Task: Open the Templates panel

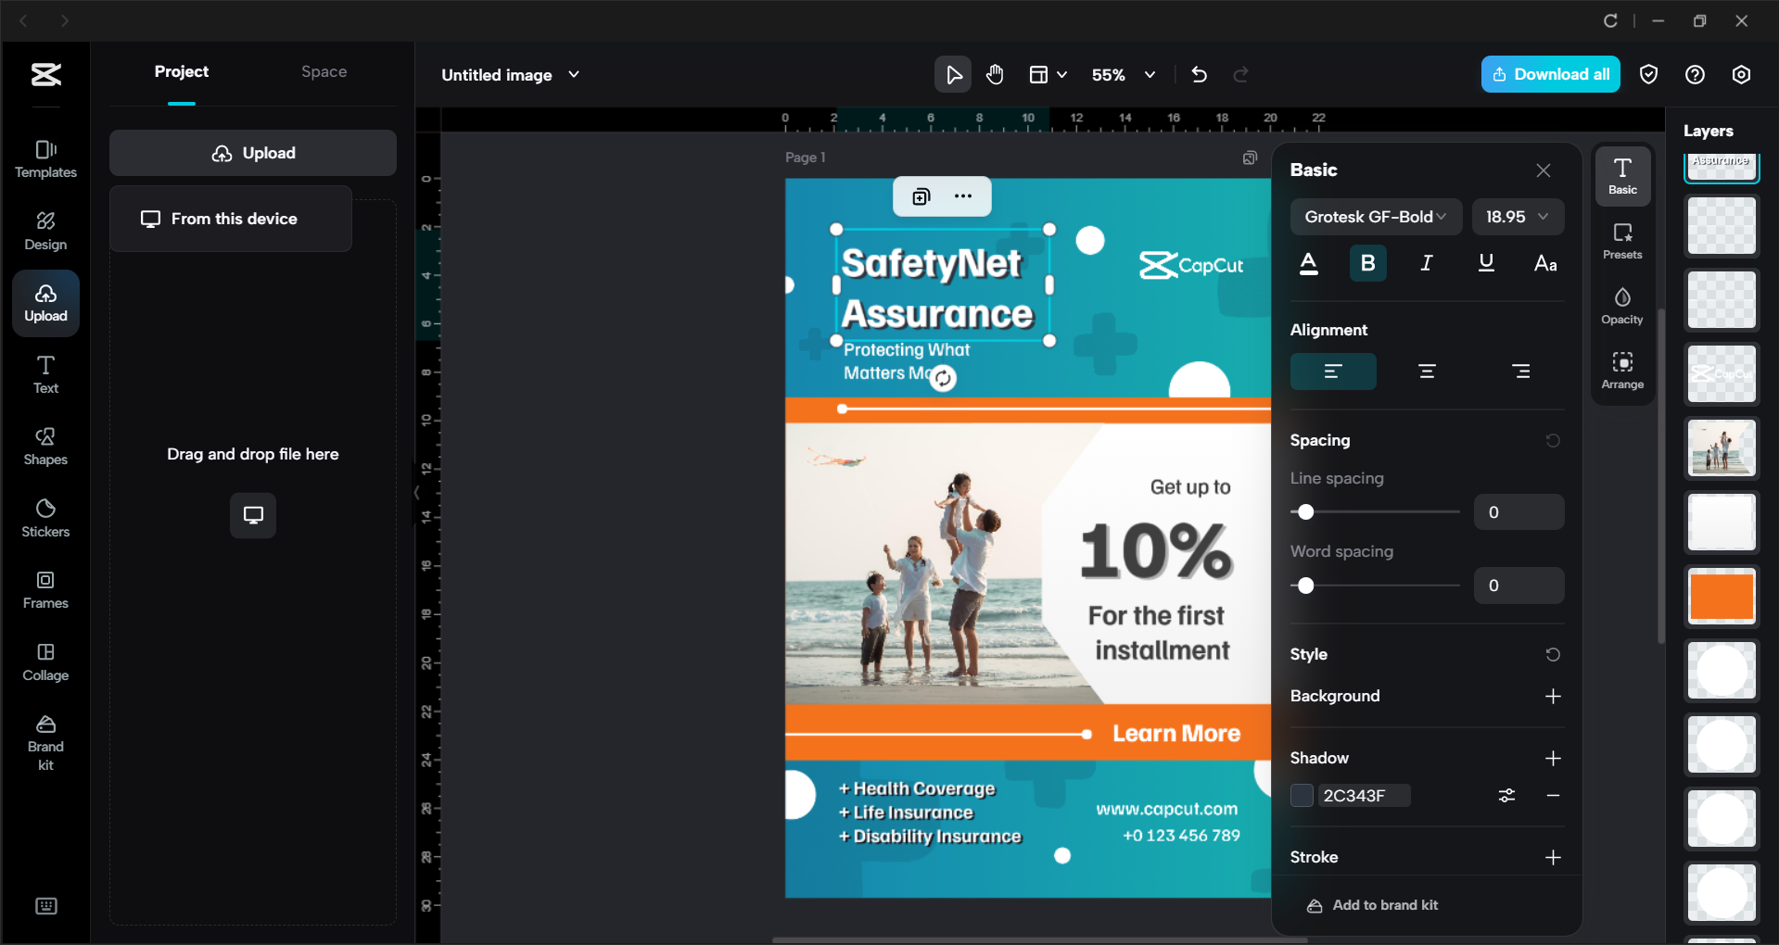Action: tap(44, 157)
